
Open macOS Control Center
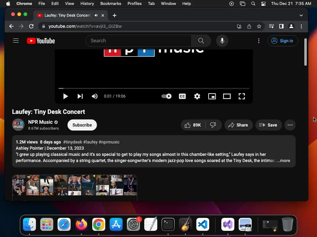coord(263,3)
